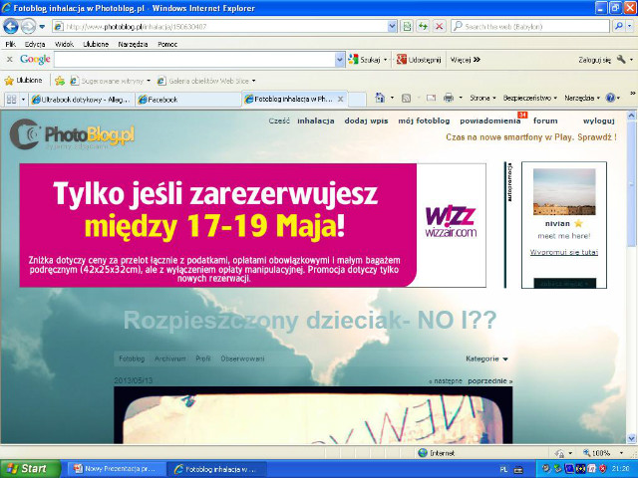
Task: Click the browser Forward arrow button
Action: pos(28,27)
